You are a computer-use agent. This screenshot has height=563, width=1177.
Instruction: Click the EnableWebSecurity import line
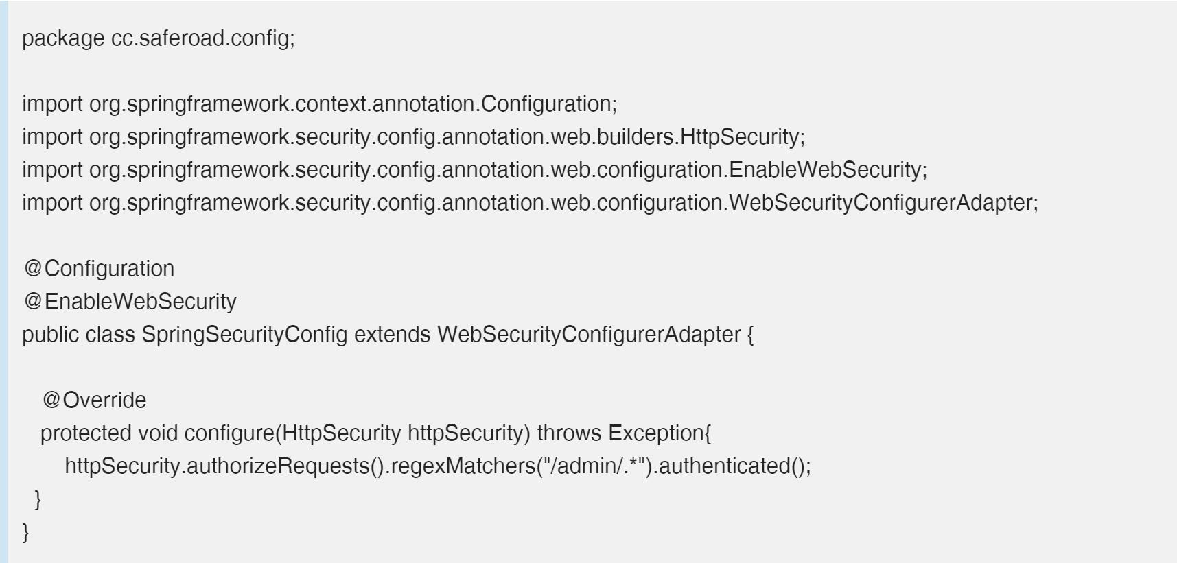[474, 170]
